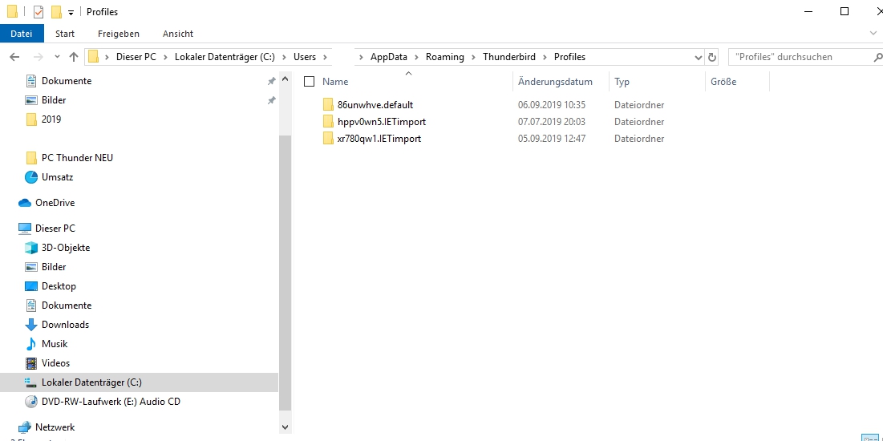The height and width of the screenshot is (441, 883).
Task: Click the hppv0wn5.IETimport folder icon
Action: coord(328,122)
